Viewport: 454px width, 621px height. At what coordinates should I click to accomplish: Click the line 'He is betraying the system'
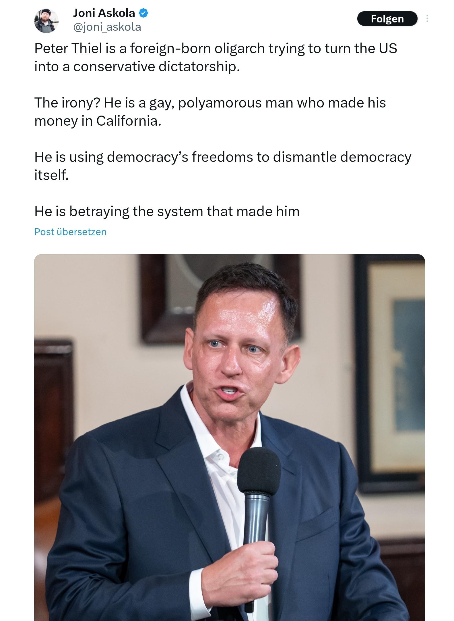coord(167,212)
